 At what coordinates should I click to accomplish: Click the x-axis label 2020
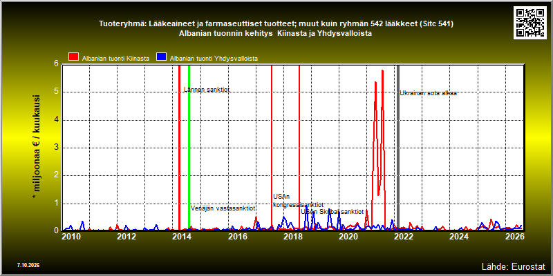coord(348,237)
